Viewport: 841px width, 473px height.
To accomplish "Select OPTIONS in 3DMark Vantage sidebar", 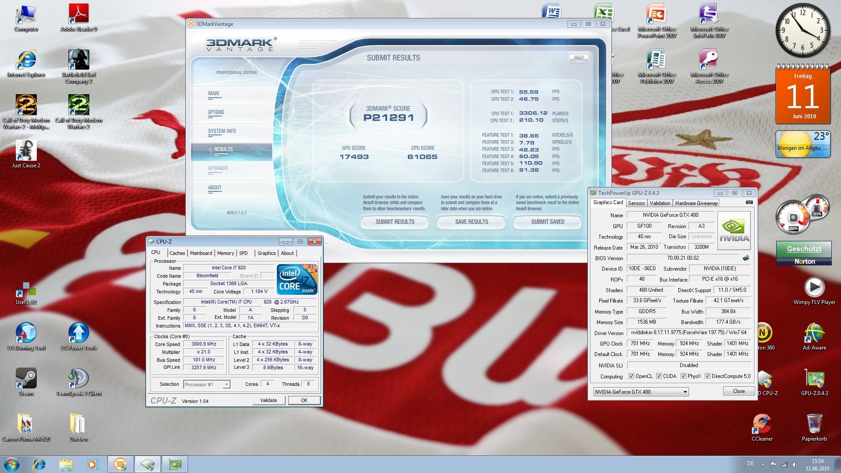I will click(216, 113).
